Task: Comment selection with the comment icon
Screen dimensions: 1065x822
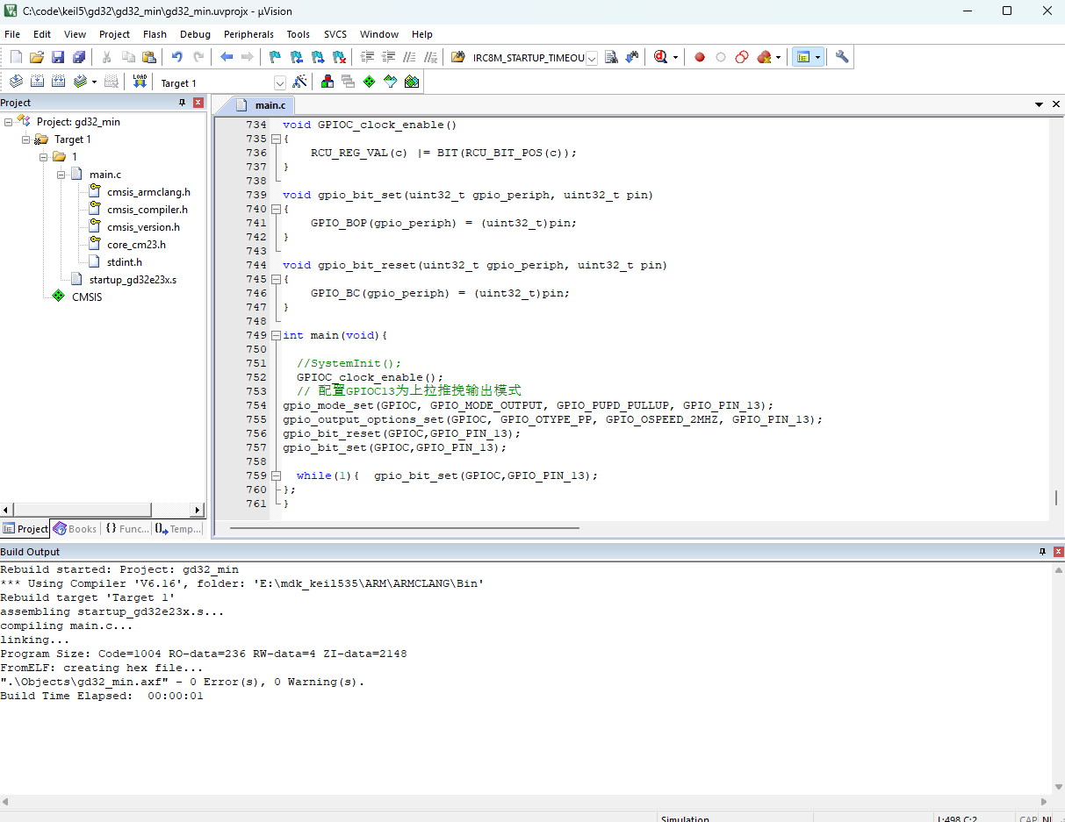Action: (x=409, y=57)
